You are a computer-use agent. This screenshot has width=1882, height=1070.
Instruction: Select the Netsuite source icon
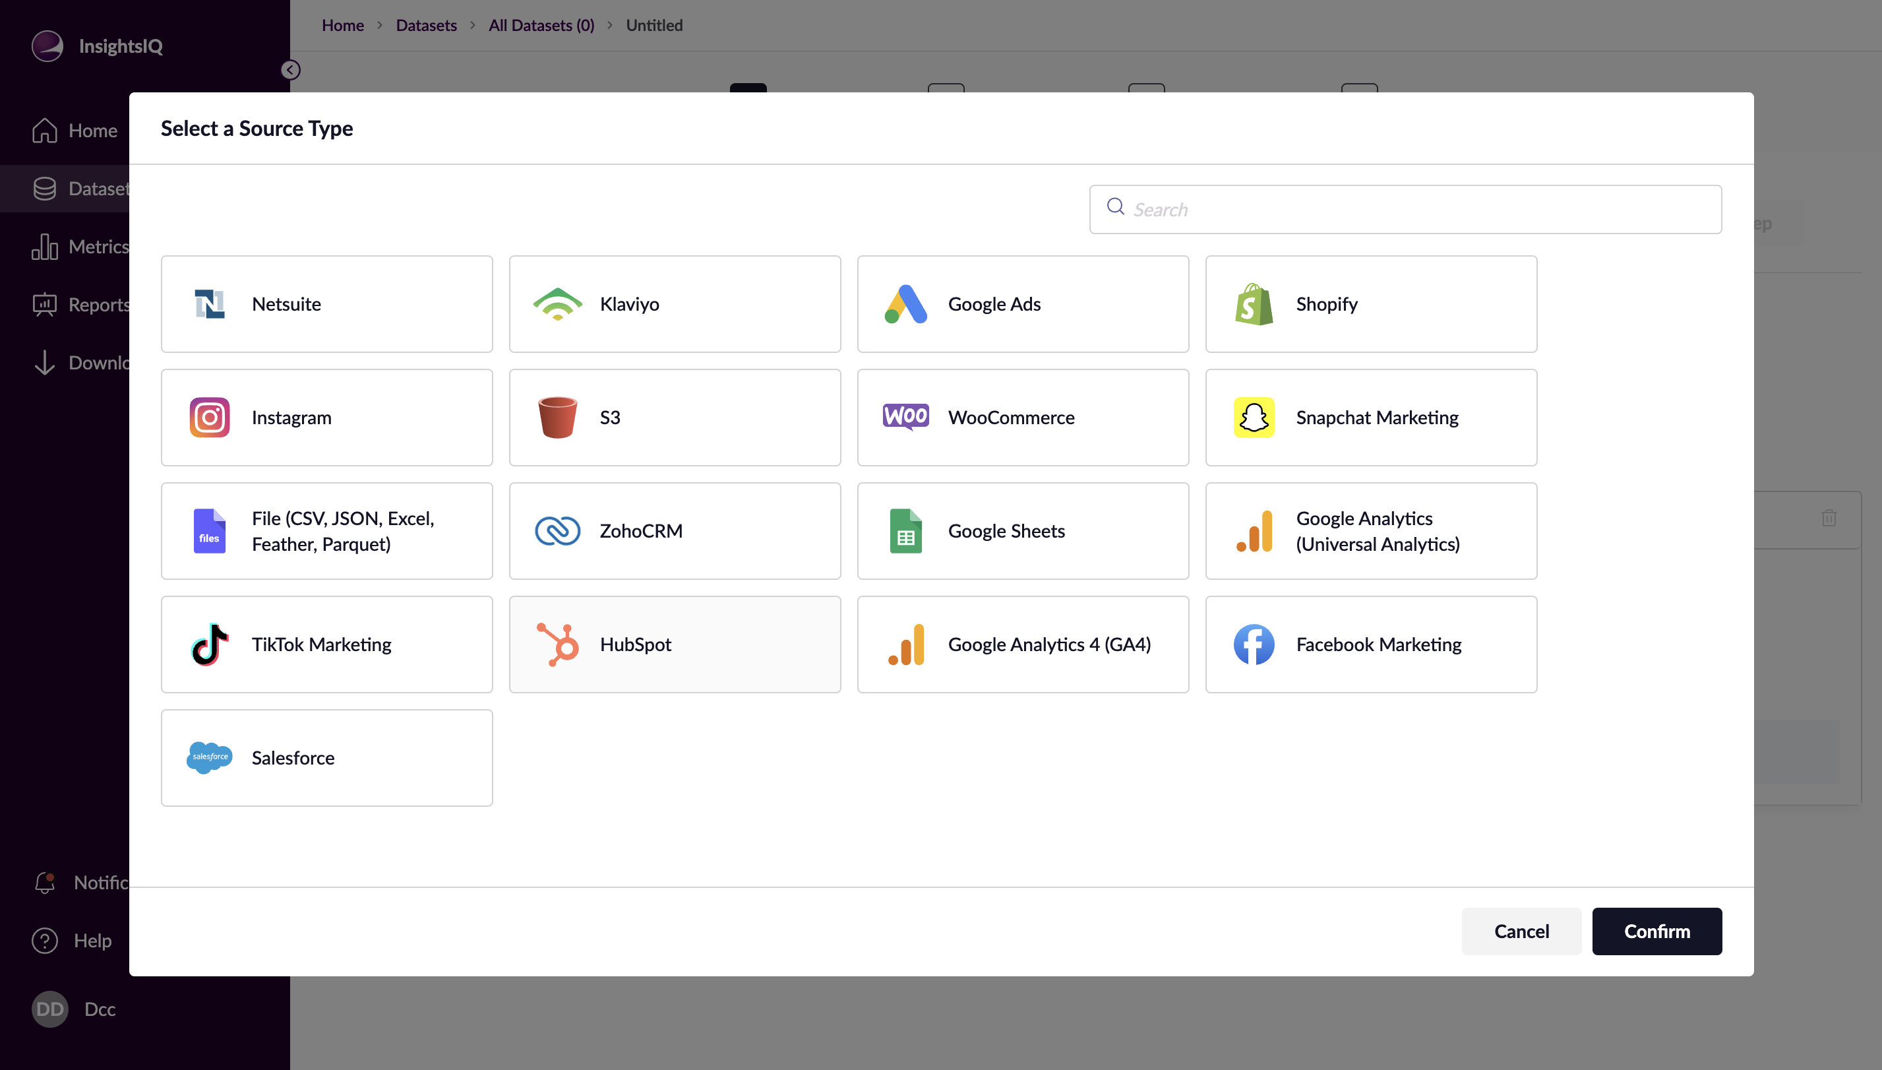click(209, 304)
